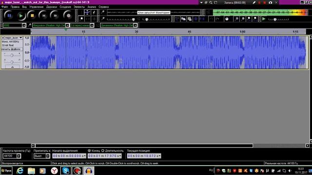Click the Copy icon in edit toolbar
Viewport: 312px width, 175px height.
[x=183, y=19]
